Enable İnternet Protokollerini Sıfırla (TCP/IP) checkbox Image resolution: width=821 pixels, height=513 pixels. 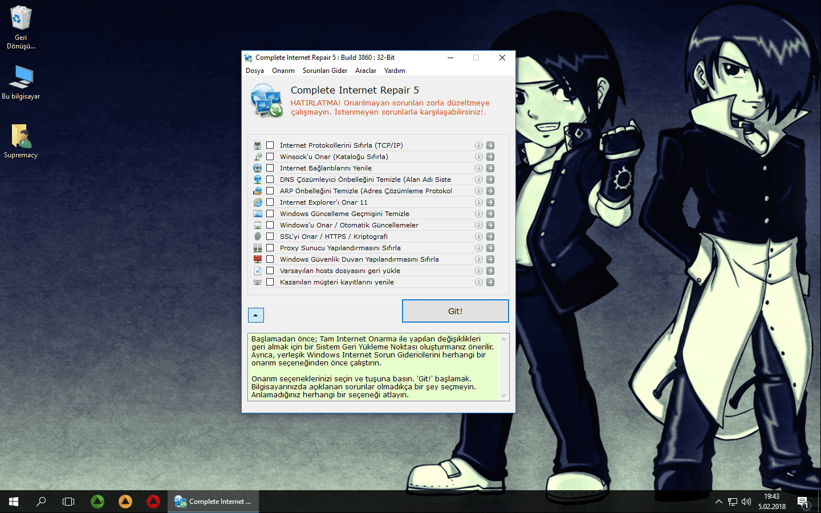coord(270,145)
